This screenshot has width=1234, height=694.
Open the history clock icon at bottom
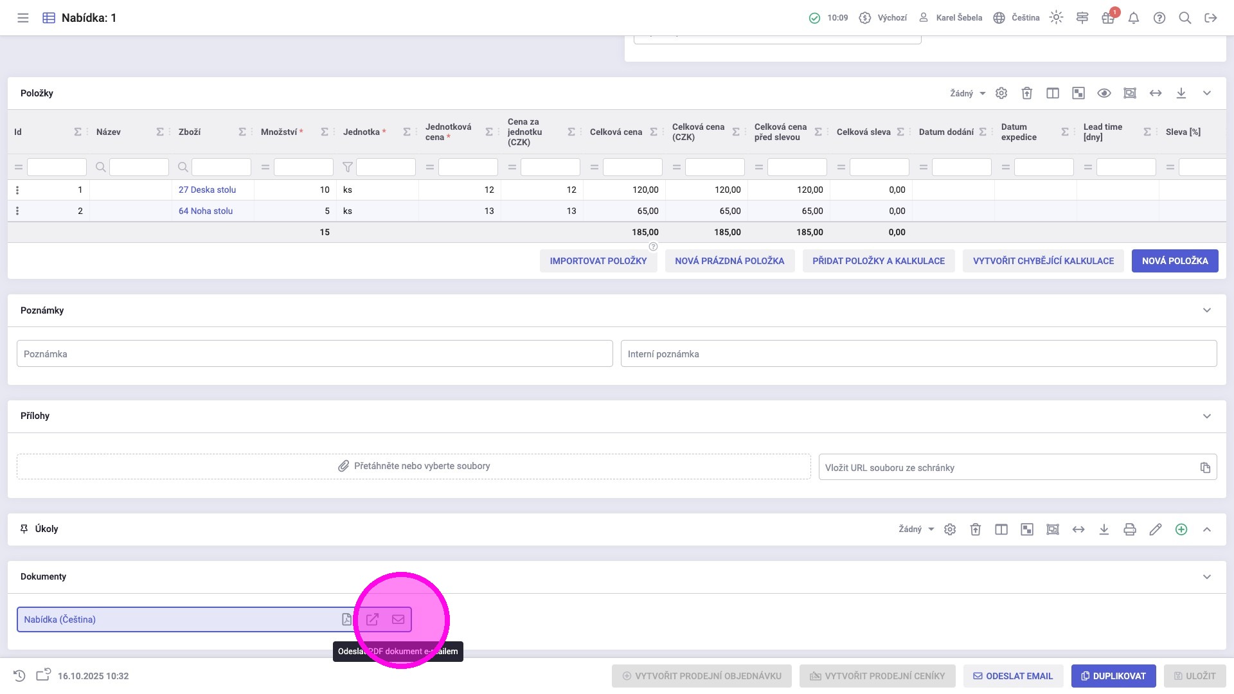pyautogui.click(x=19, y=676)
